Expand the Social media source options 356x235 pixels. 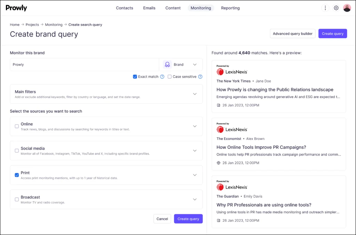point(195,151)
